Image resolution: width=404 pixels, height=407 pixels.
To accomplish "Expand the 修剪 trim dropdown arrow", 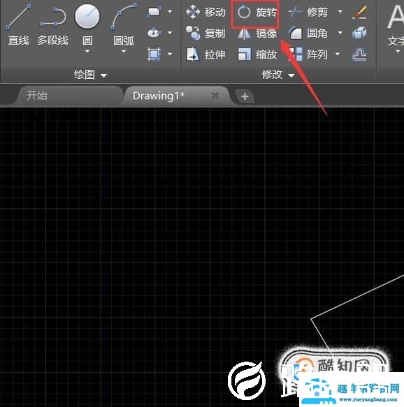I will click(340, 12).
